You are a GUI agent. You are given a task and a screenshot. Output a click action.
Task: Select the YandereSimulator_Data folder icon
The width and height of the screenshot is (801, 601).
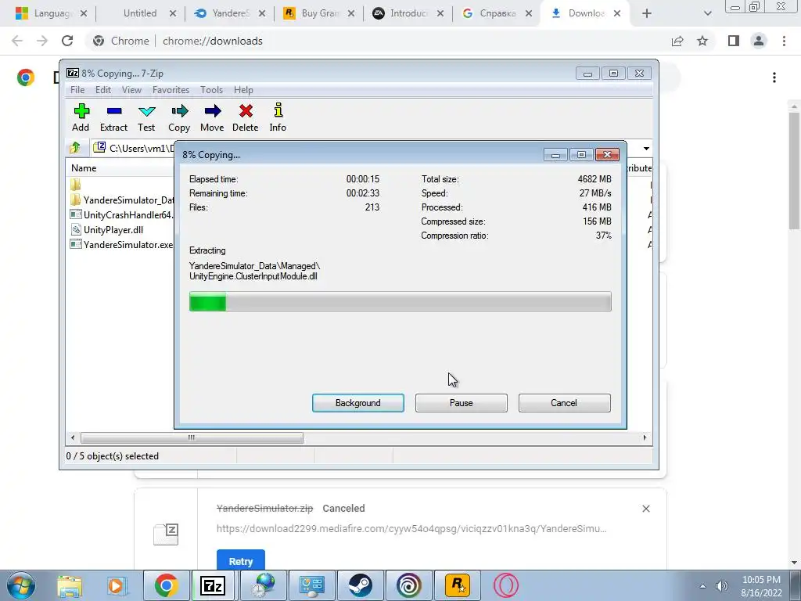76,200
